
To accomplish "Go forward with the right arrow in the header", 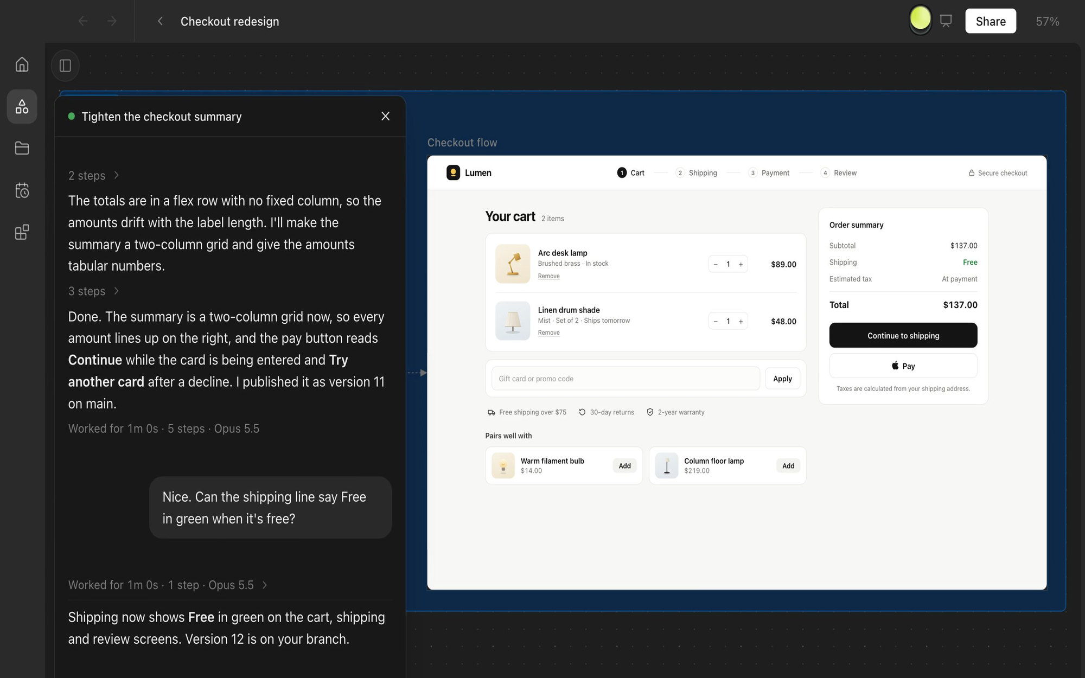I will tap(112, 21).
